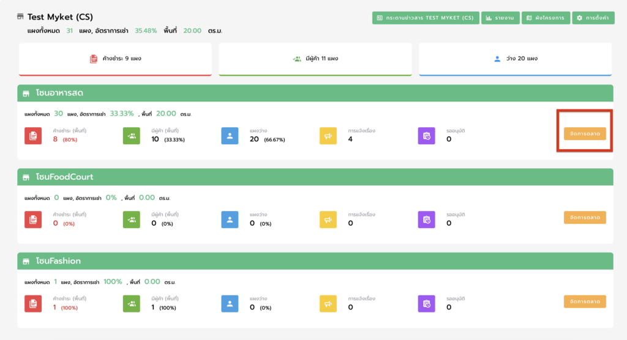The width and height of the screenshot is (627, 340).
Task: Click green merchants icon in โซนอาหารสด
Action: (132, 136)
